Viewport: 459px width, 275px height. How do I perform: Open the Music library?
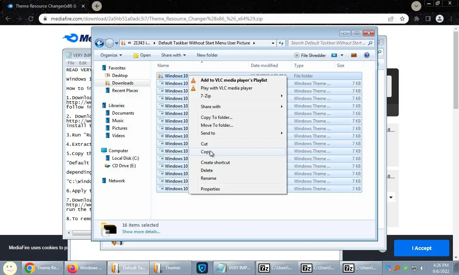pyautogui.click(x=118, y=121)
